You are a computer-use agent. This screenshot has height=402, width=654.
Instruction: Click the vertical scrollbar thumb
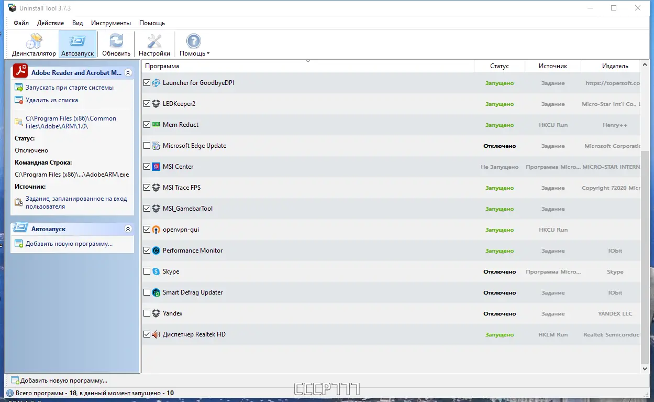(645, 257)
